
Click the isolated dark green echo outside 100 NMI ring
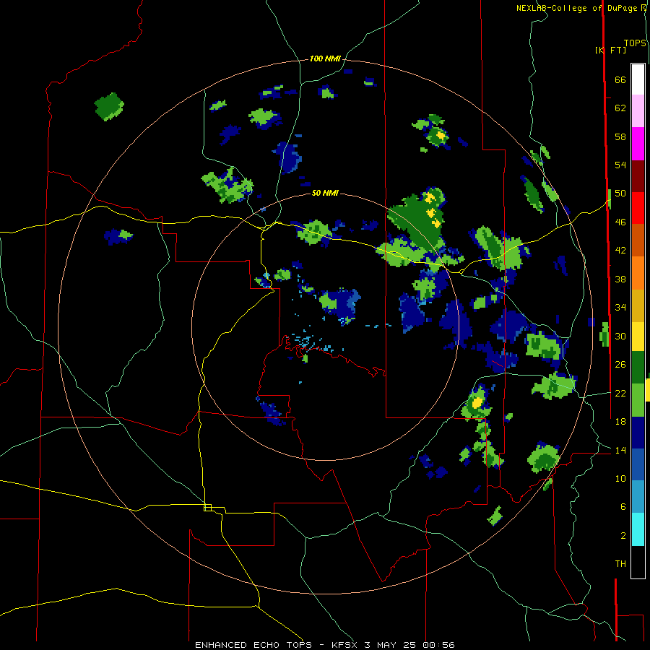pos(109,107)
